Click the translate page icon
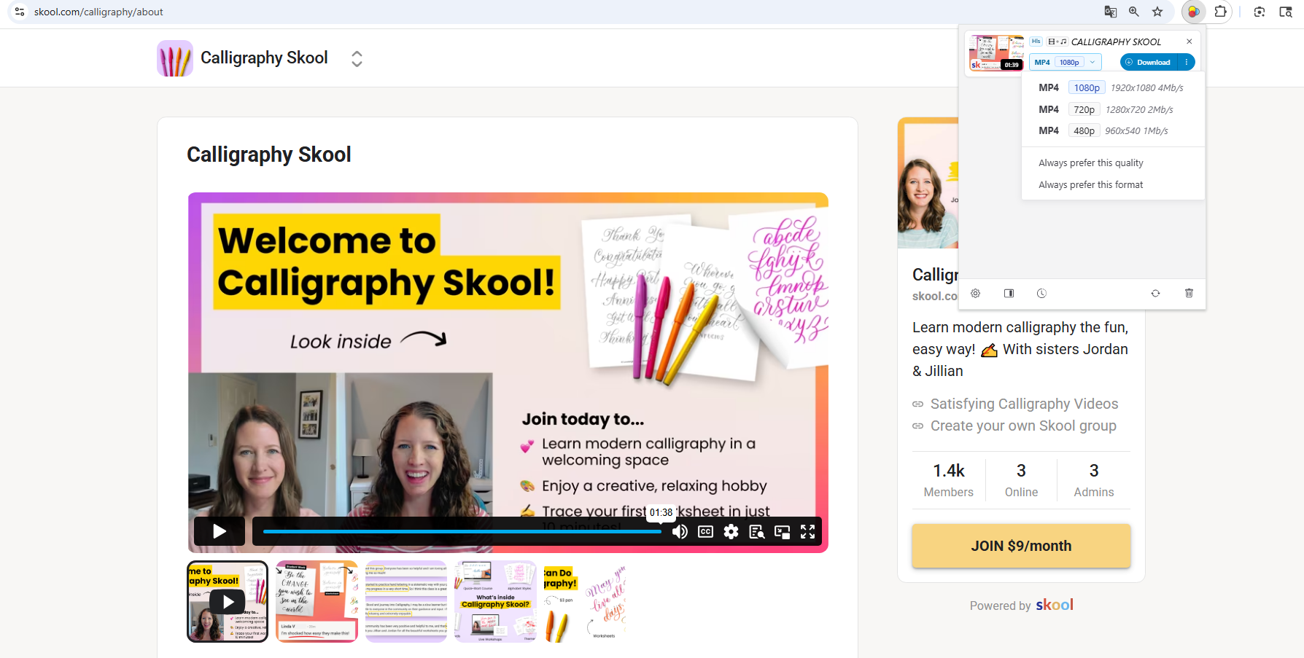Screen dimensions: 1304x658 tap(1111, 12)
